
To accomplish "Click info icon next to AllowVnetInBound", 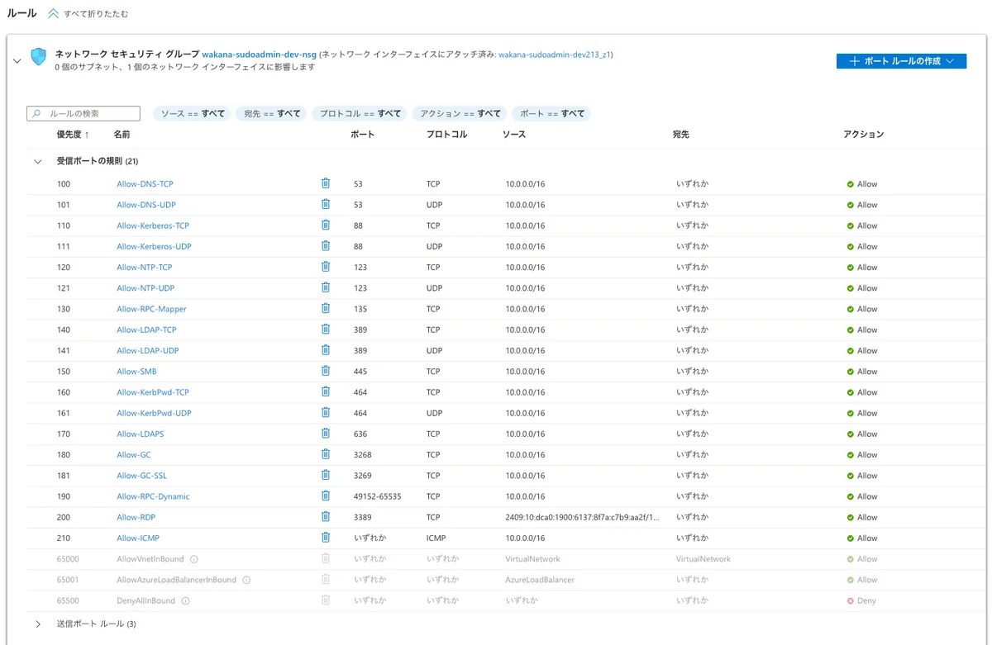I will pos(193,559).
